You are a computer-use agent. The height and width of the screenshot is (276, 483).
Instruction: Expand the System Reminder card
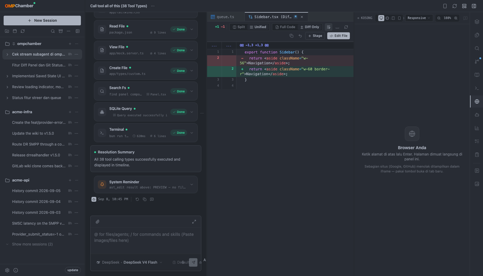192,185
